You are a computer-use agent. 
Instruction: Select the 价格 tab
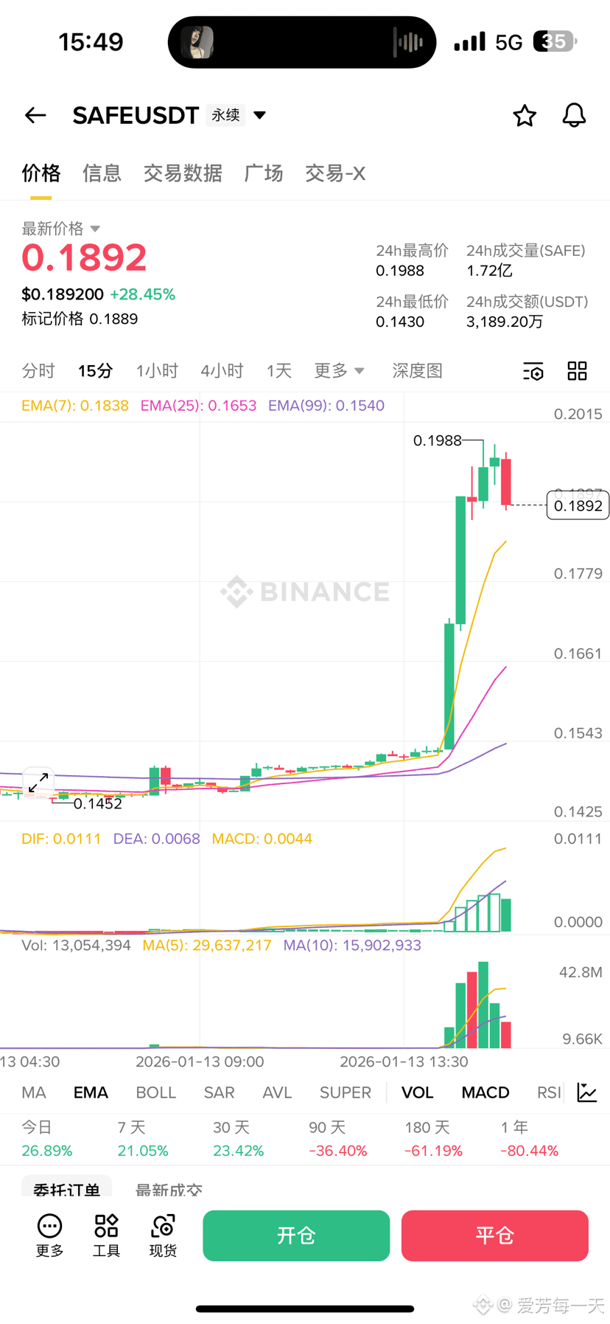tap(41, 173)
